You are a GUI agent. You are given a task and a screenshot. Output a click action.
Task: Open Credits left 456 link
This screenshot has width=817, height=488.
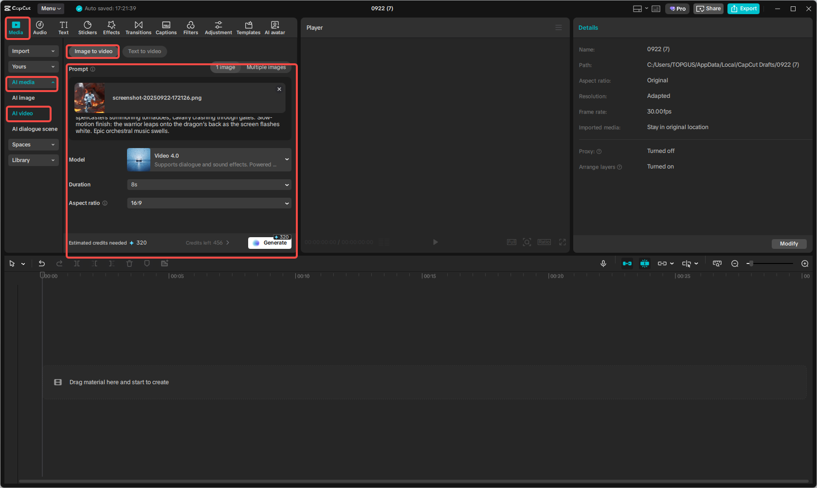[x=207, y=243]
